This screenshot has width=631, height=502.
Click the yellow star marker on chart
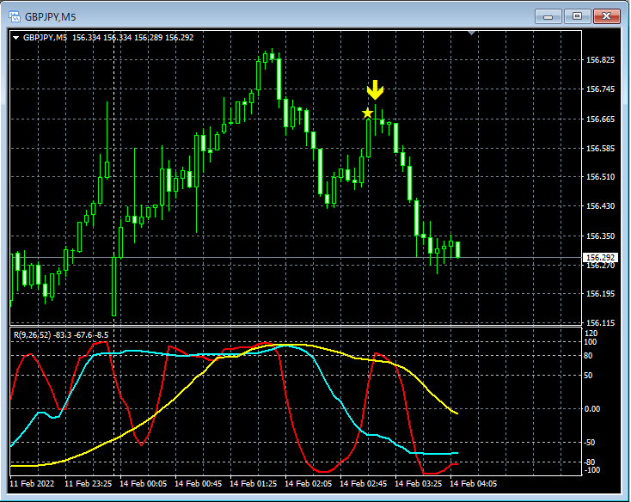click(367, 113)
